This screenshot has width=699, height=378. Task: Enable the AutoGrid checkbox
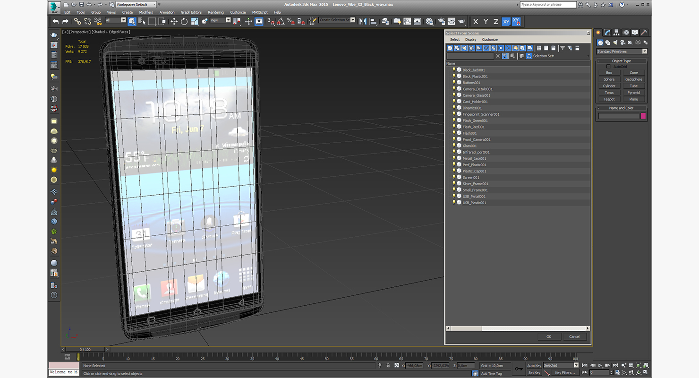608,67
